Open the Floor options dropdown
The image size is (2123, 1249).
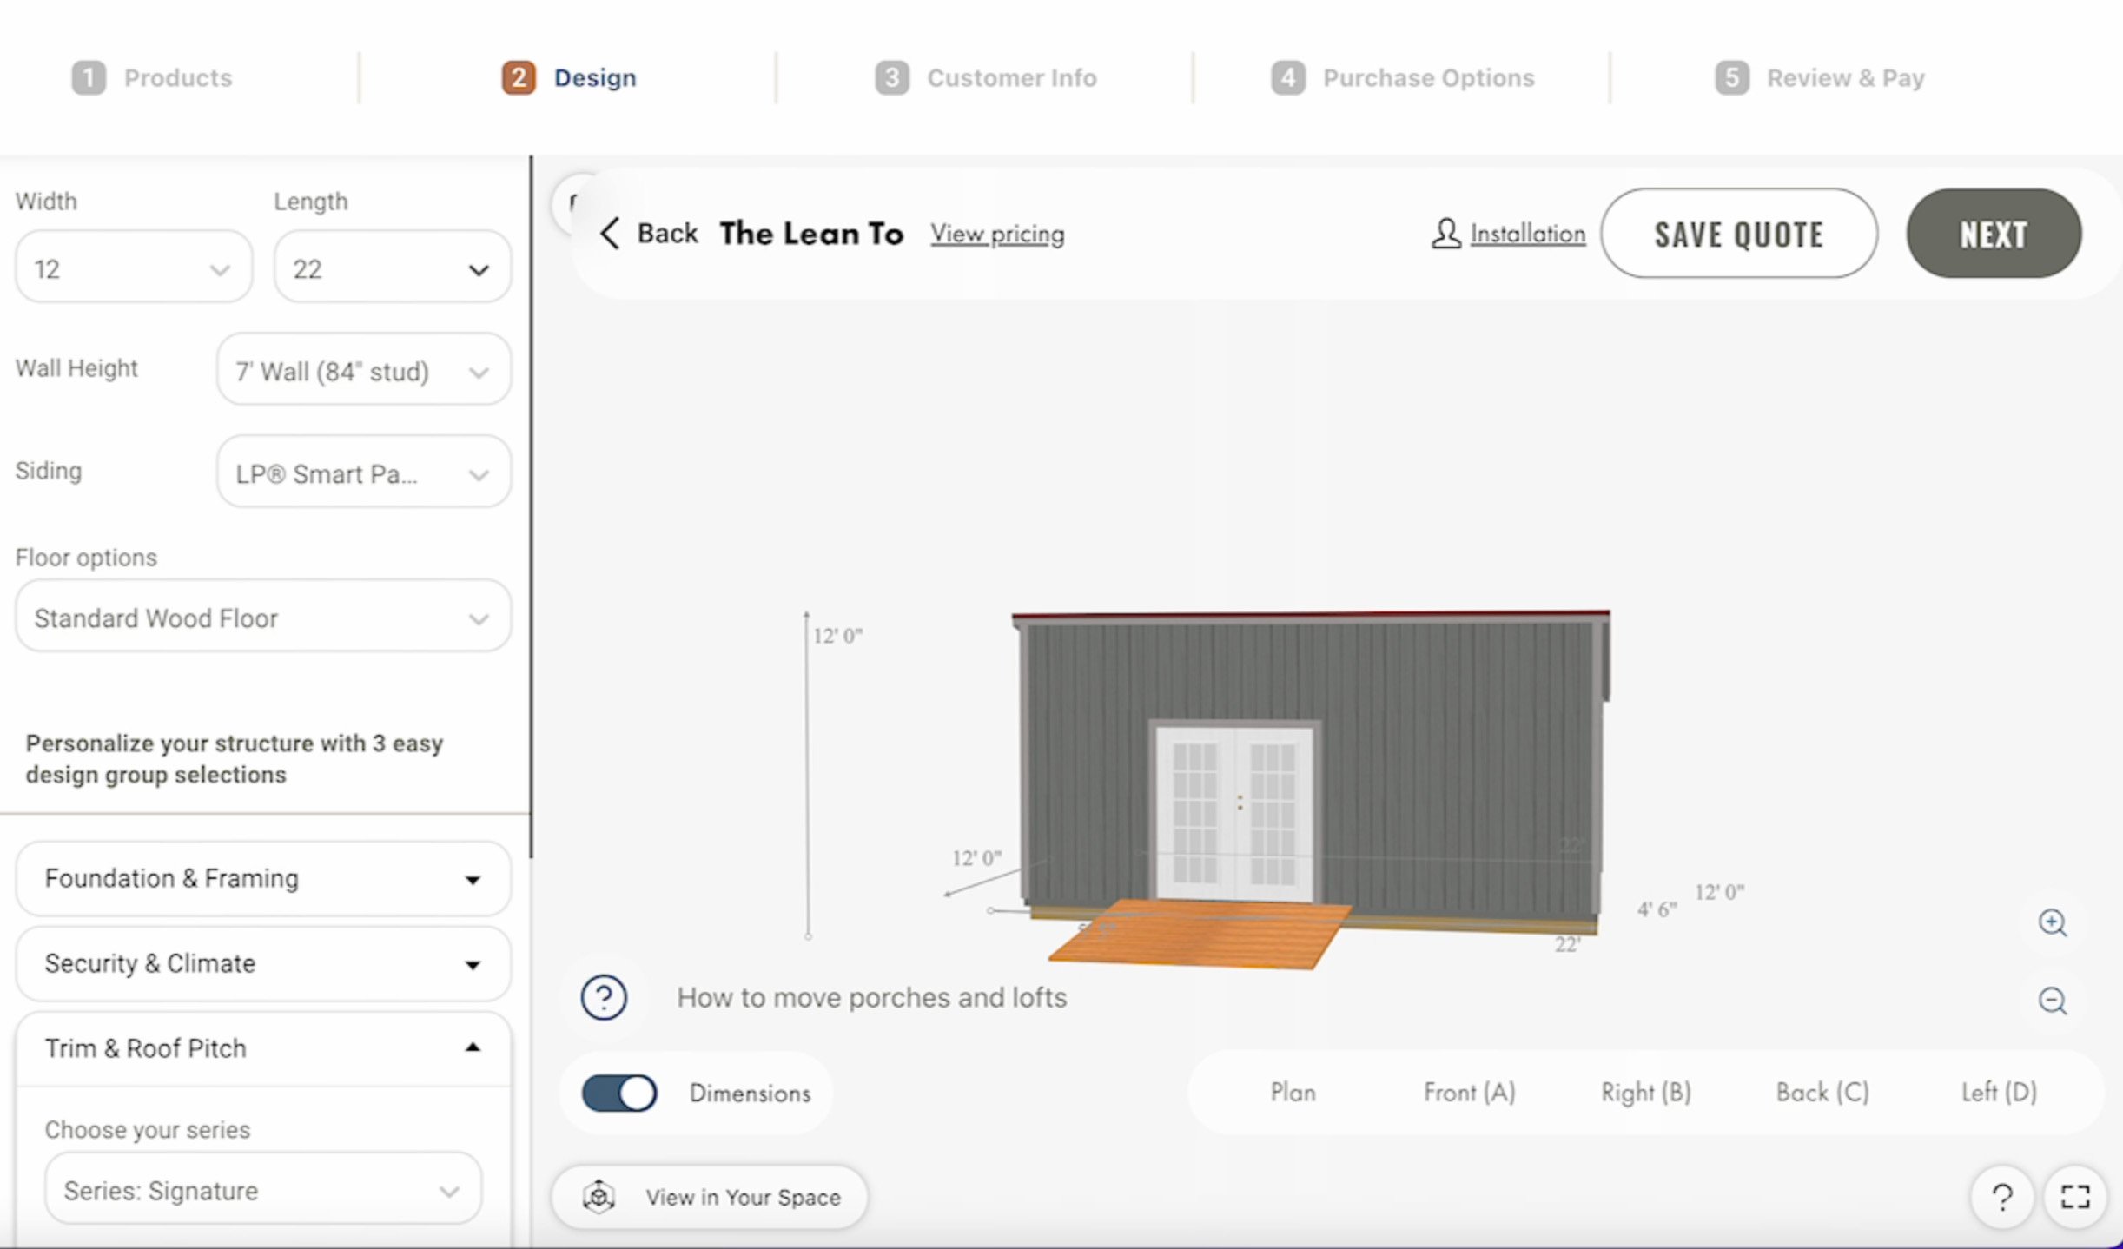pyautogui.click(x=262, y=618)
